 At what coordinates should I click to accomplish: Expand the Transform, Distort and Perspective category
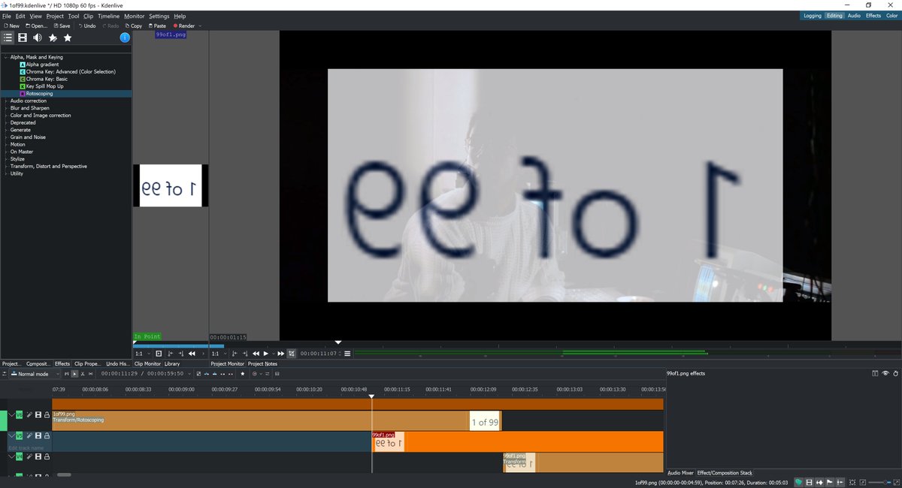5,166
